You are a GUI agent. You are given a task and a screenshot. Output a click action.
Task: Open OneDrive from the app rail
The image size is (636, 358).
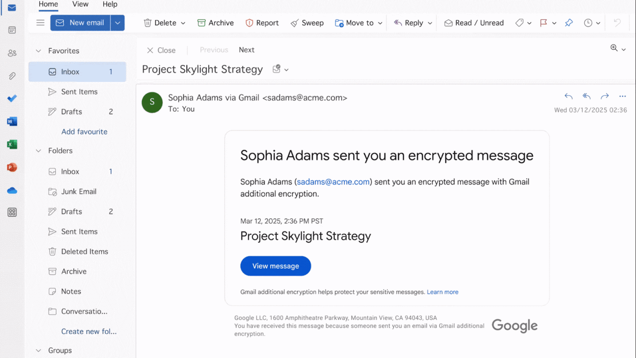coord(12,190)
